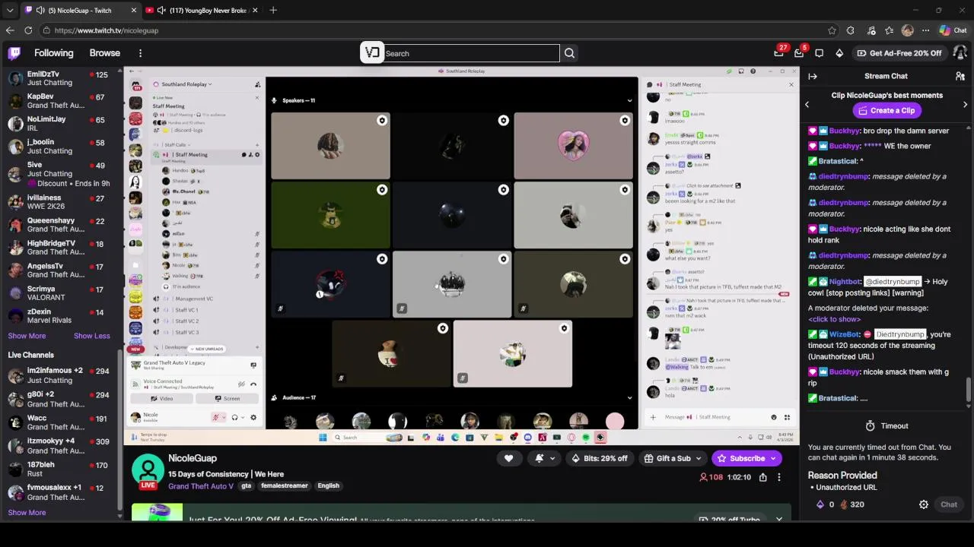Reveal deleted message via click to show
Screen dimensions: 974x547
point(835,320)
